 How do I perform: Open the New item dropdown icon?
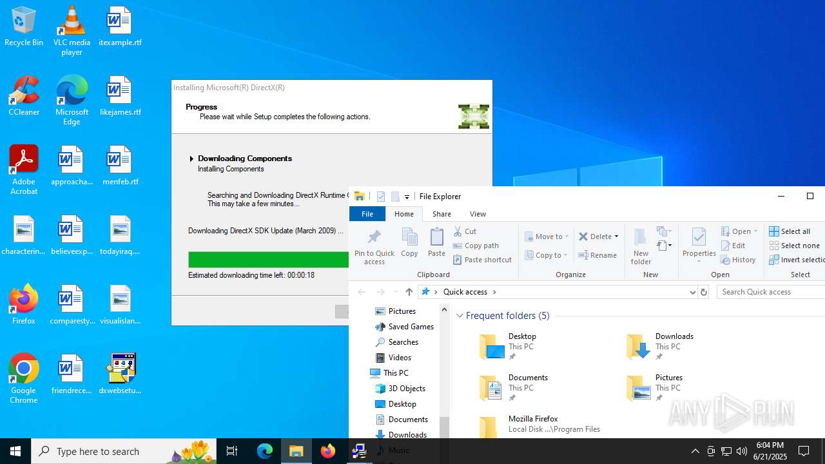665,231
